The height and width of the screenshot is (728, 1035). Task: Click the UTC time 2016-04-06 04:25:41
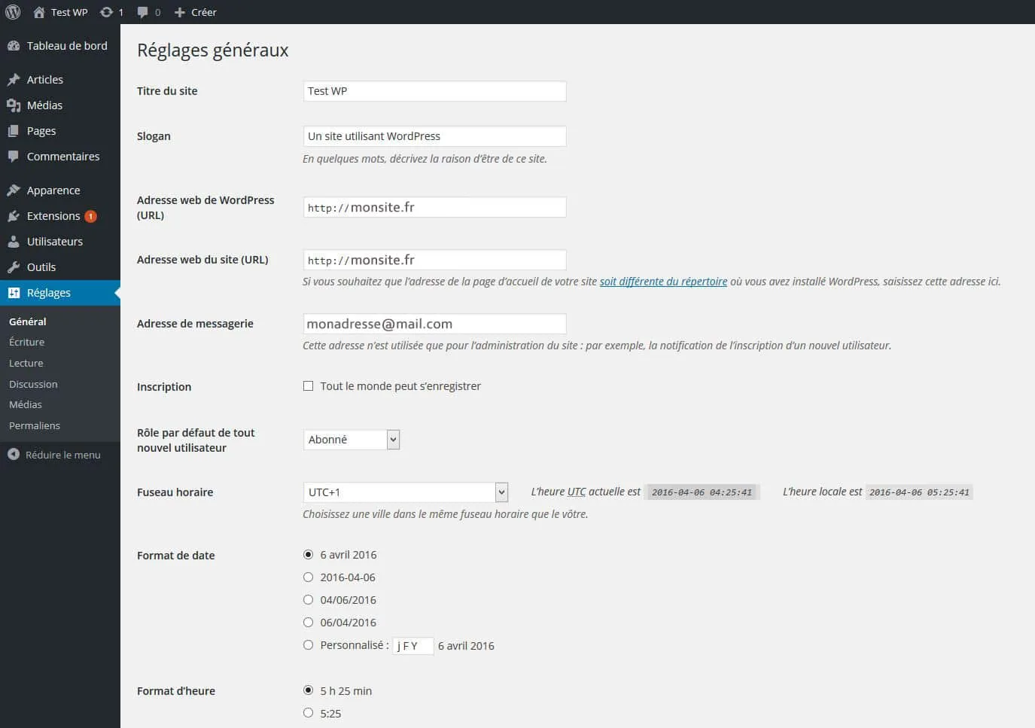click(x=702, y=492)
